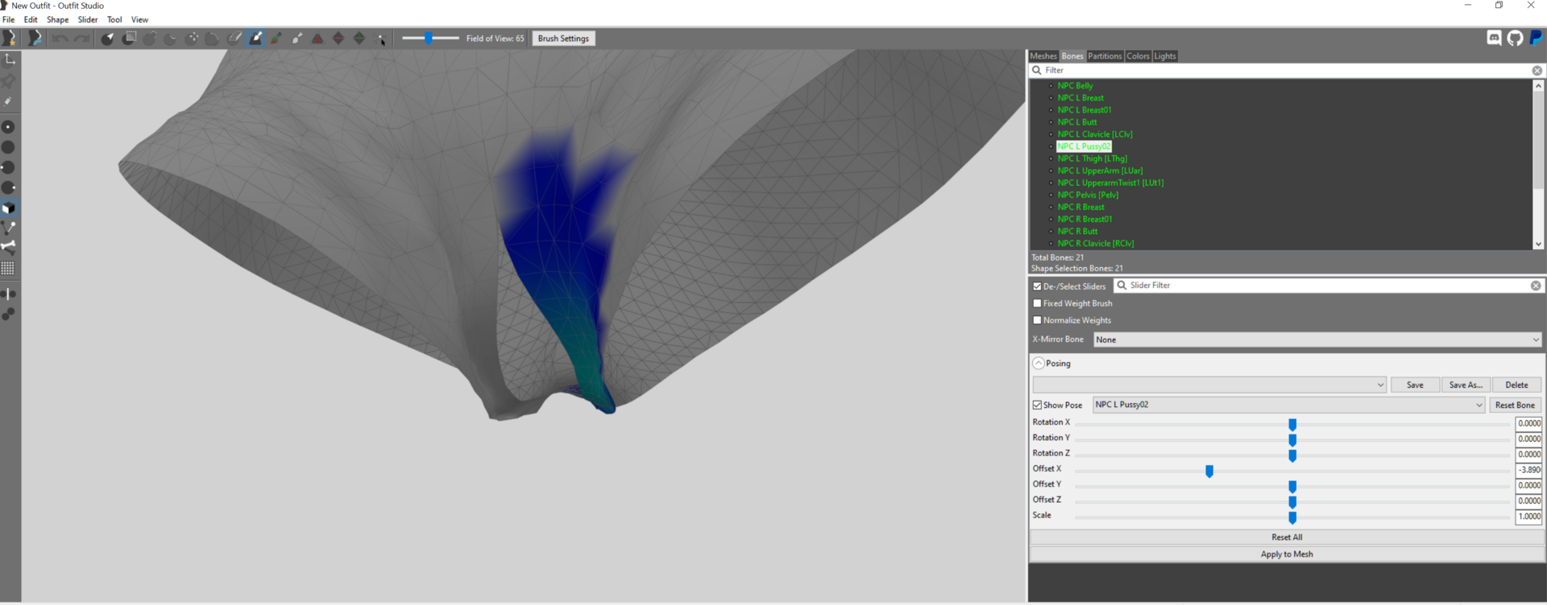Select the Smooth brush icon
Viewport: 1547px width, 605px height.
pyautogui.click(x=213, y=38)
